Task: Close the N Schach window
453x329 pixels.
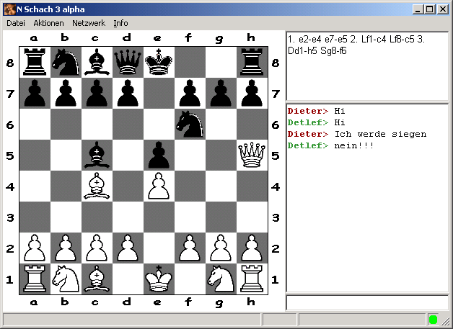Action: coord(443,9)
